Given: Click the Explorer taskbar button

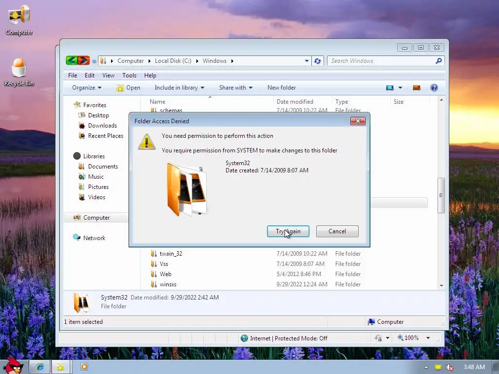Looking at the screenshot, I should point(60,367).
